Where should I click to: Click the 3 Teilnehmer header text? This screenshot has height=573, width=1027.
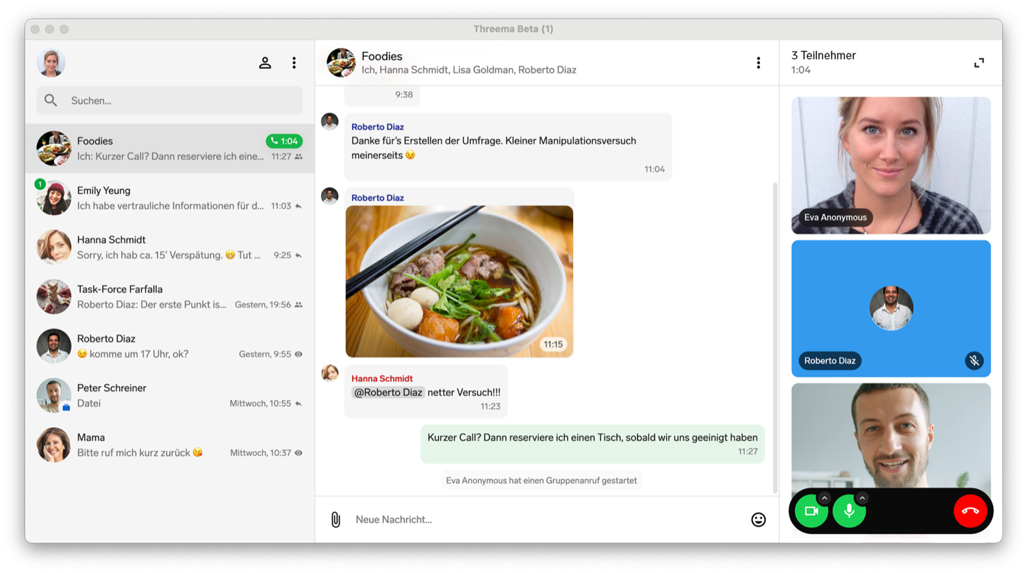824,55
